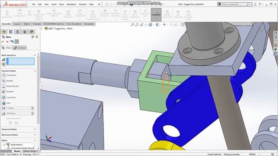
Task: Switch to the Evaluate ribbon tab
Action: click(36, 24)
